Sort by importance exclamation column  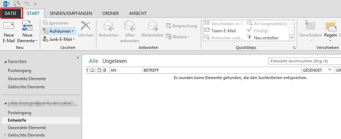coord(87,70)
